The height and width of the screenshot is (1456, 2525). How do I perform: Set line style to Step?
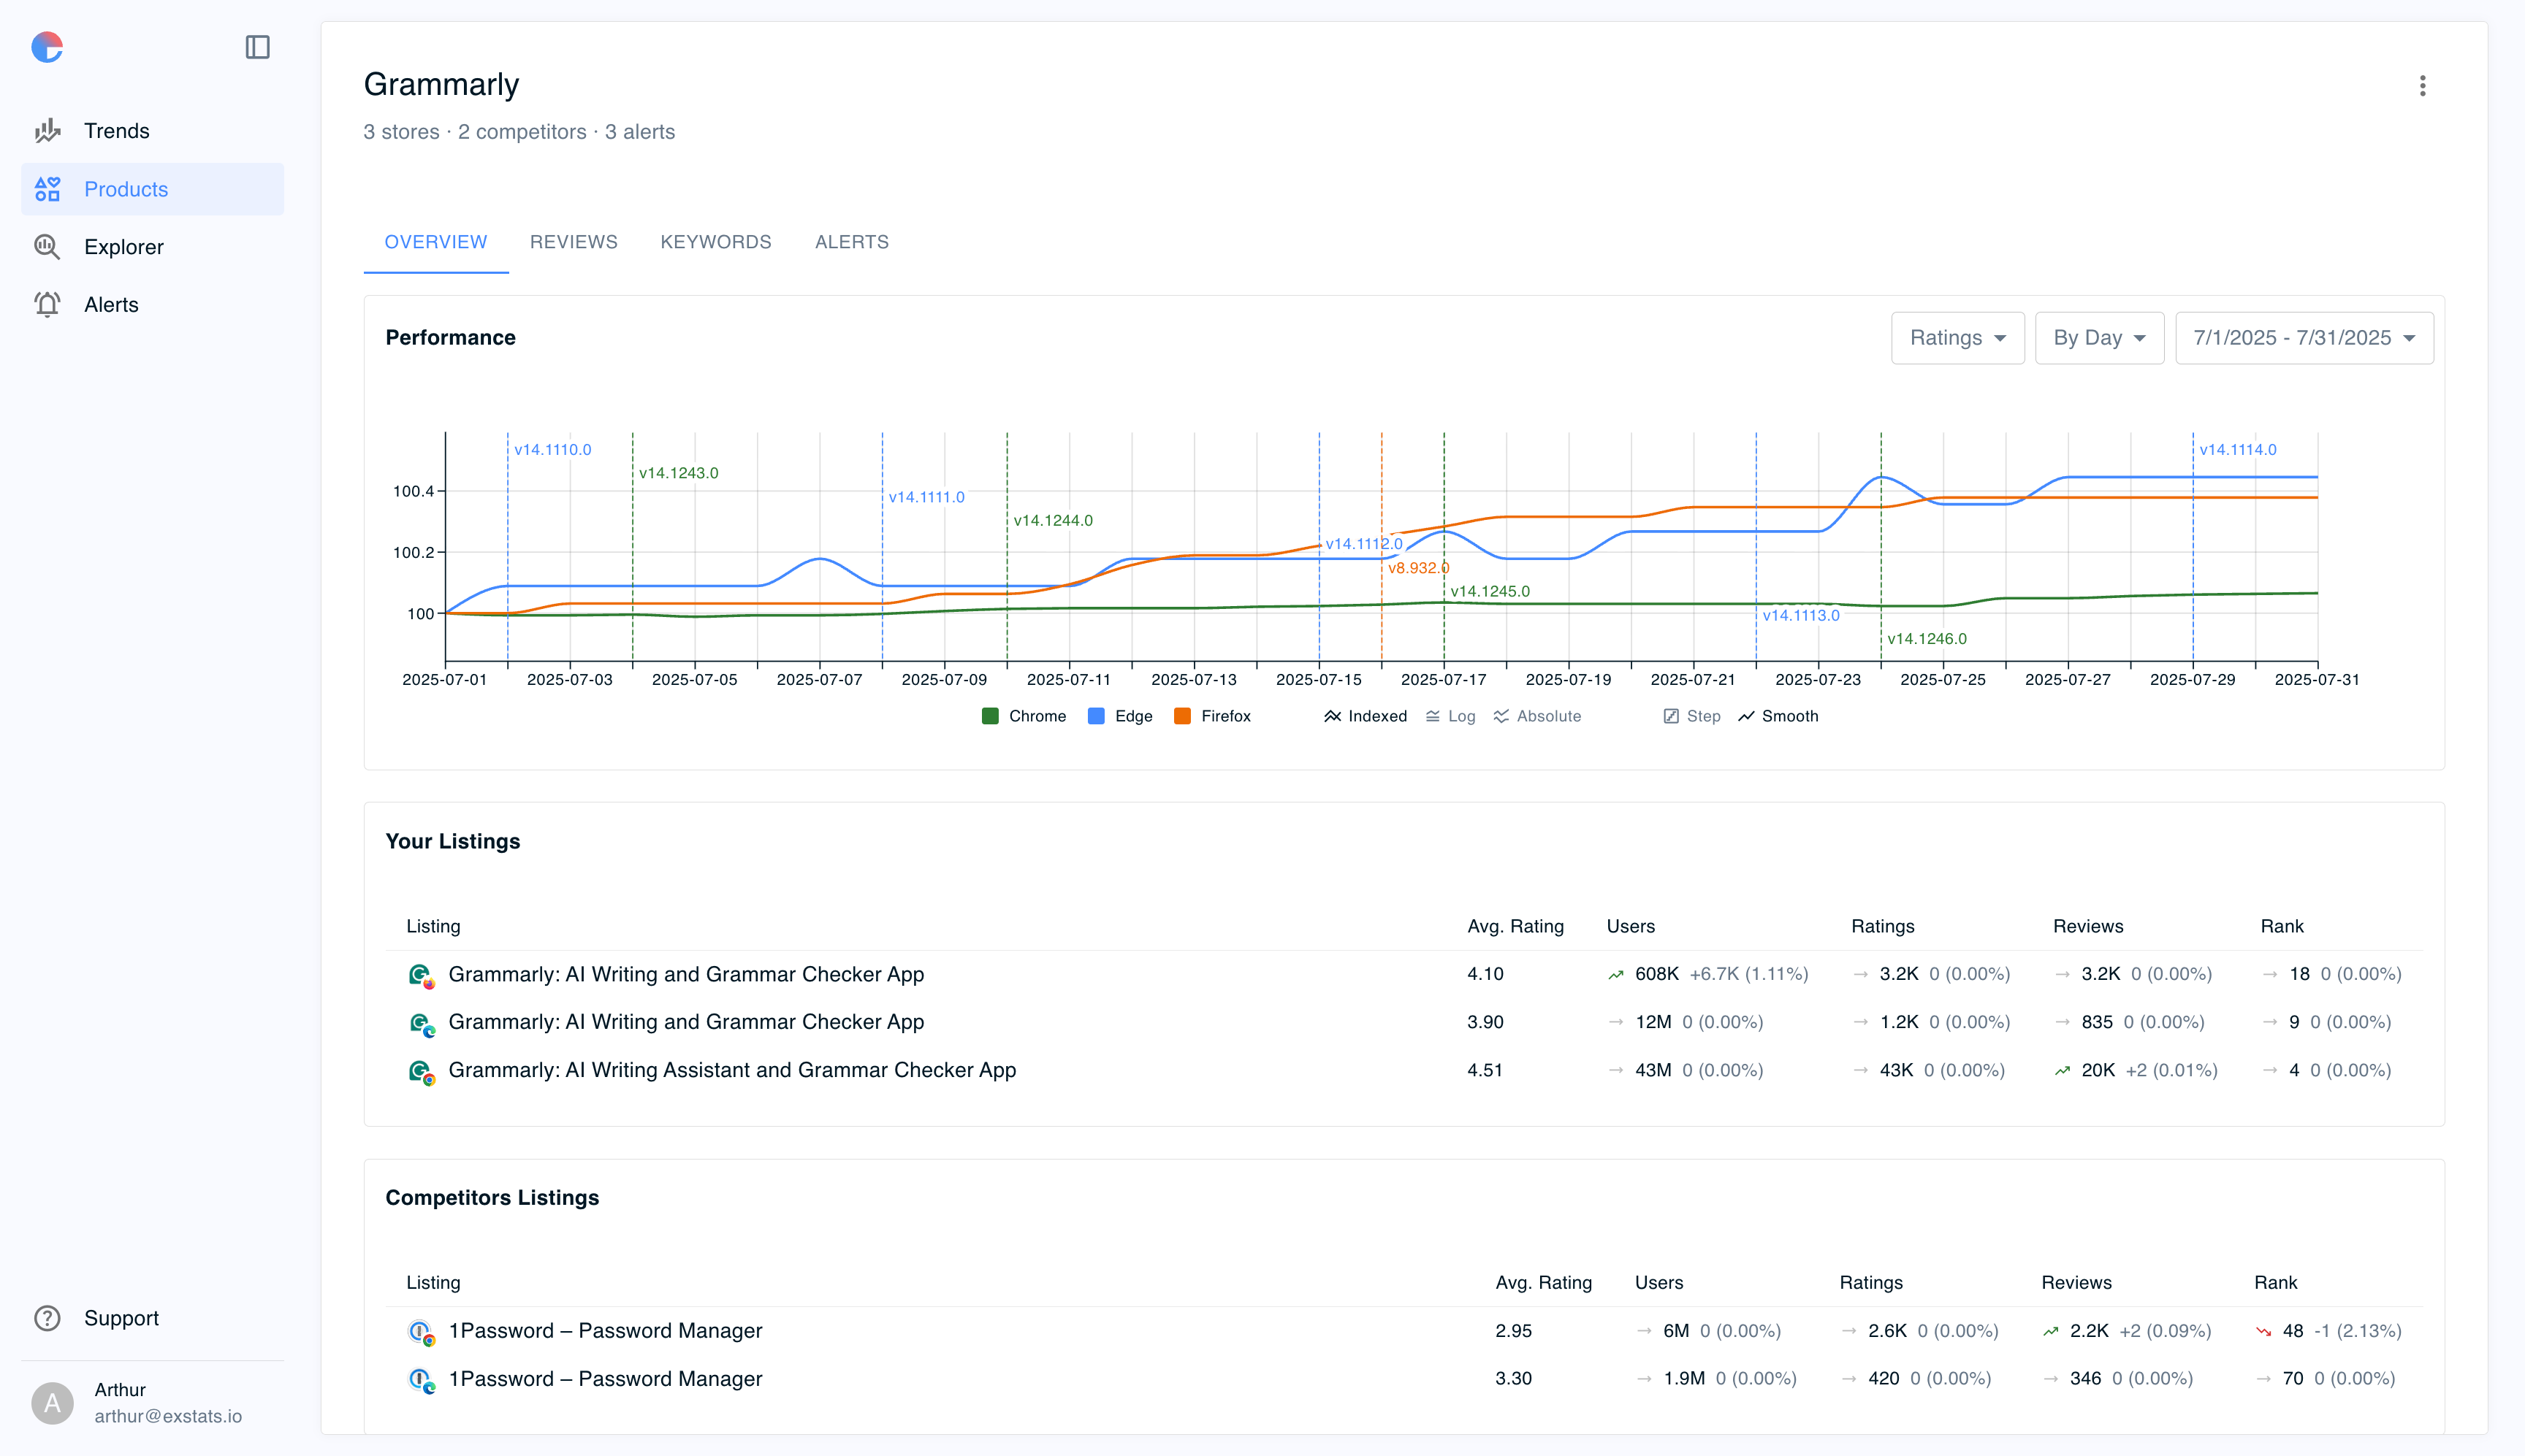1691,716
